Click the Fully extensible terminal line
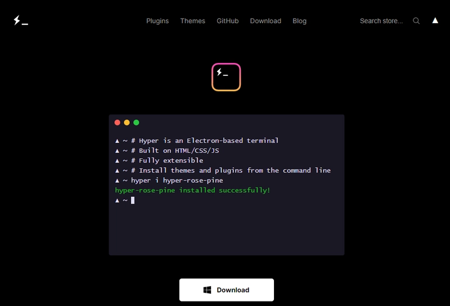 point(159,160)
